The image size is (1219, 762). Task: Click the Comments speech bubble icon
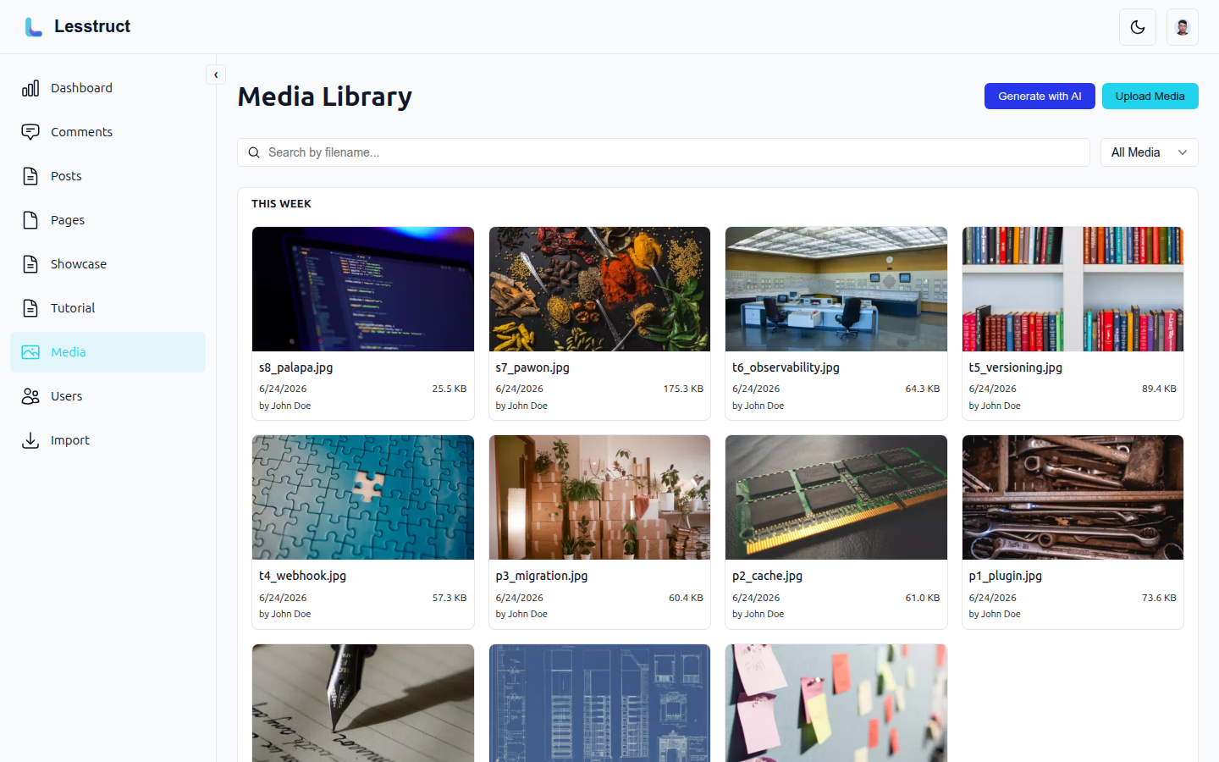click(30, 132)
